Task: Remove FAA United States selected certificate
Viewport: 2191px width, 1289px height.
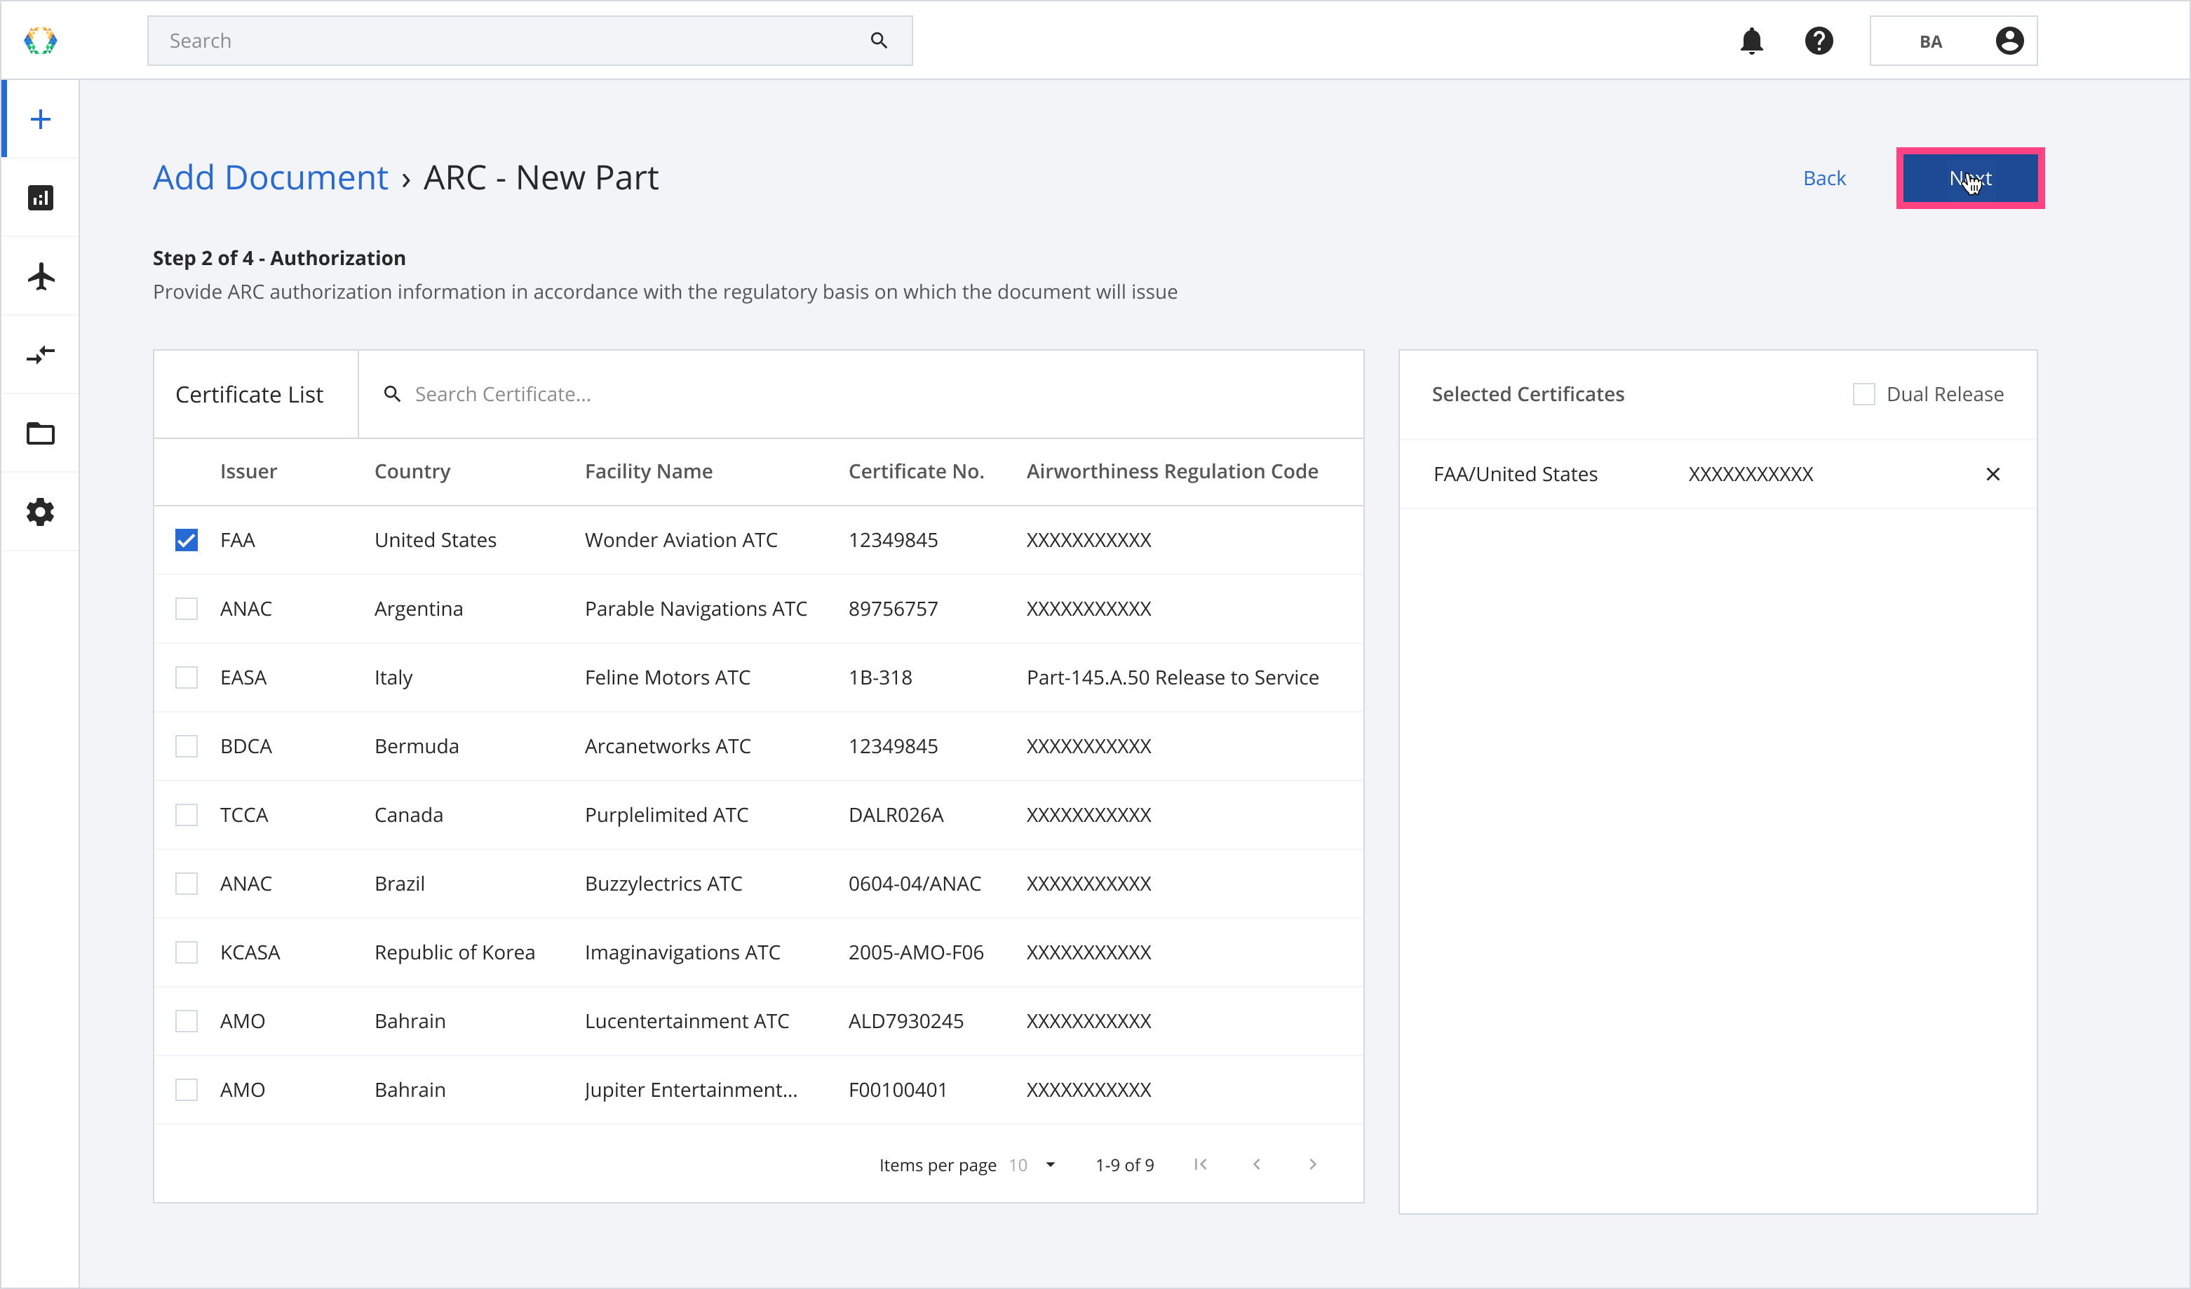Action: [1992, 474]
